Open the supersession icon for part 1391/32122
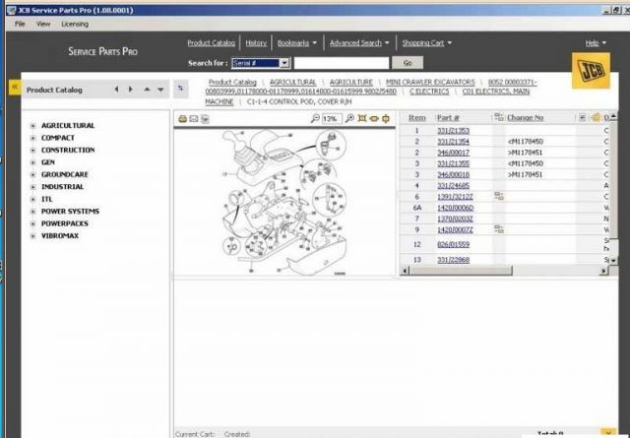Screen dimensions: 630x438 coord(499,196)
